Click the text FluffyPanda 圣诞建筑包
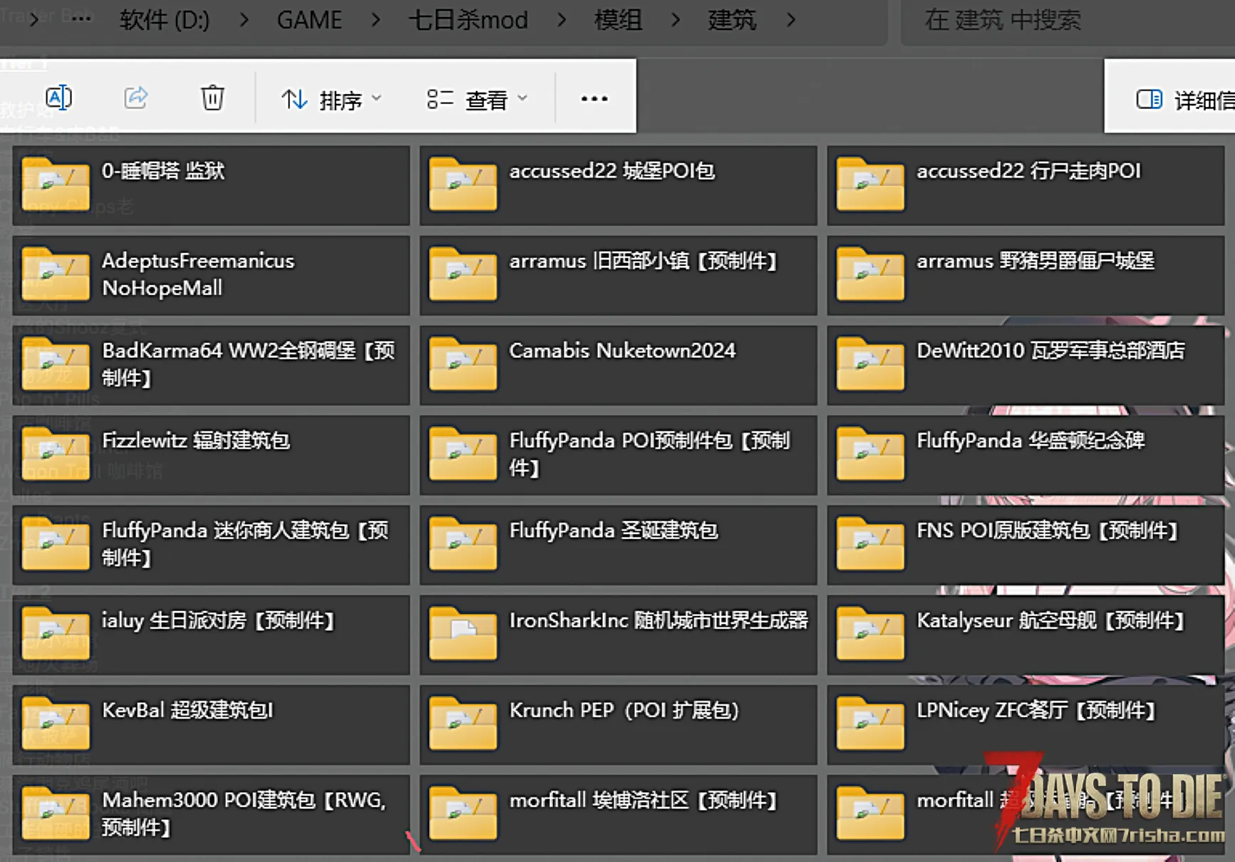1235x862 pixels. pos(614,530)
